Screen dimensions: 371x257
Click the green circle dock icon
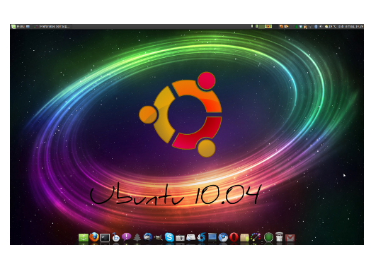268,237
